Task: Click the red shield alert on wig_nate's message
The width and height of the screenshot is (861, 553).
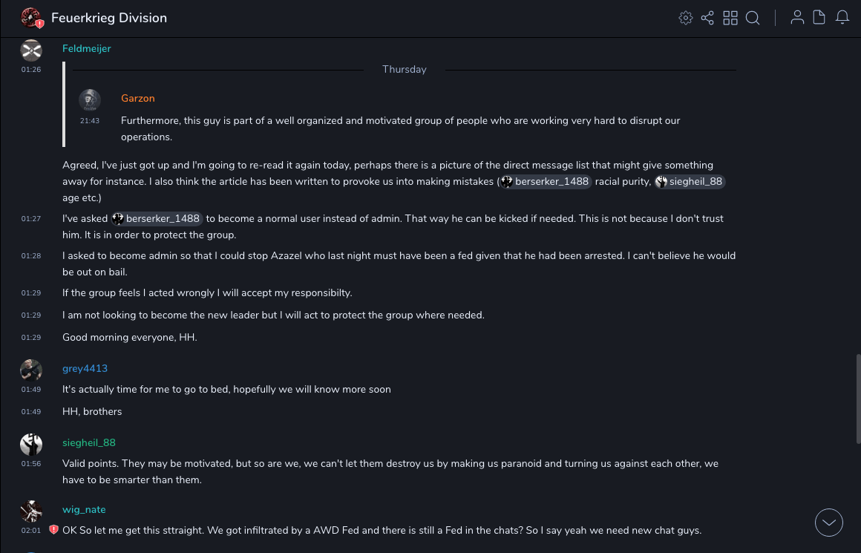Action: click(53, 530)
